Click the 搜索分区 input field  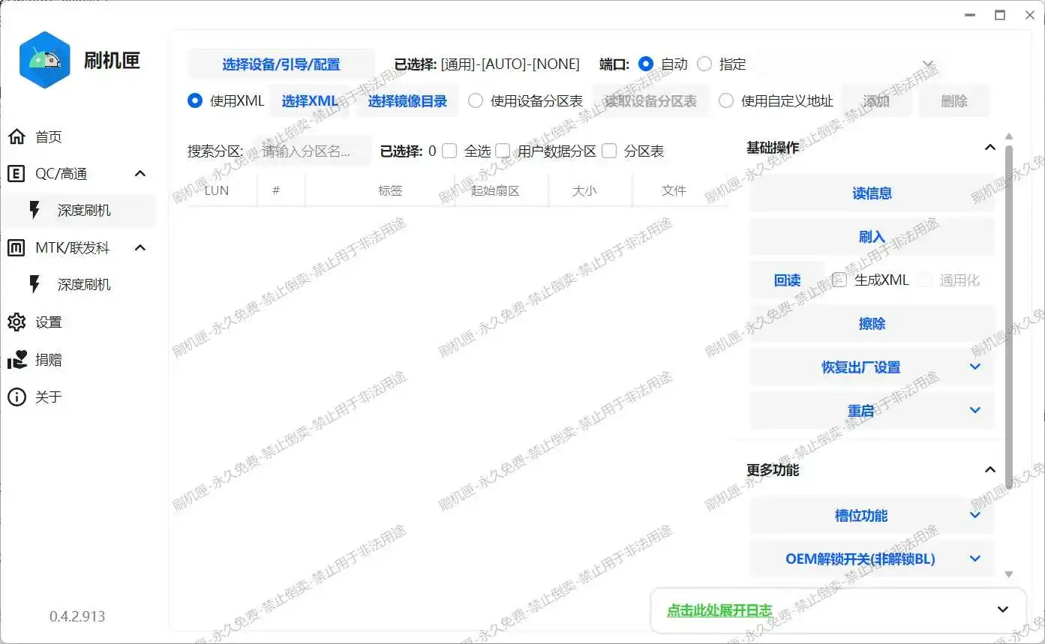click(x=312, y=151)
